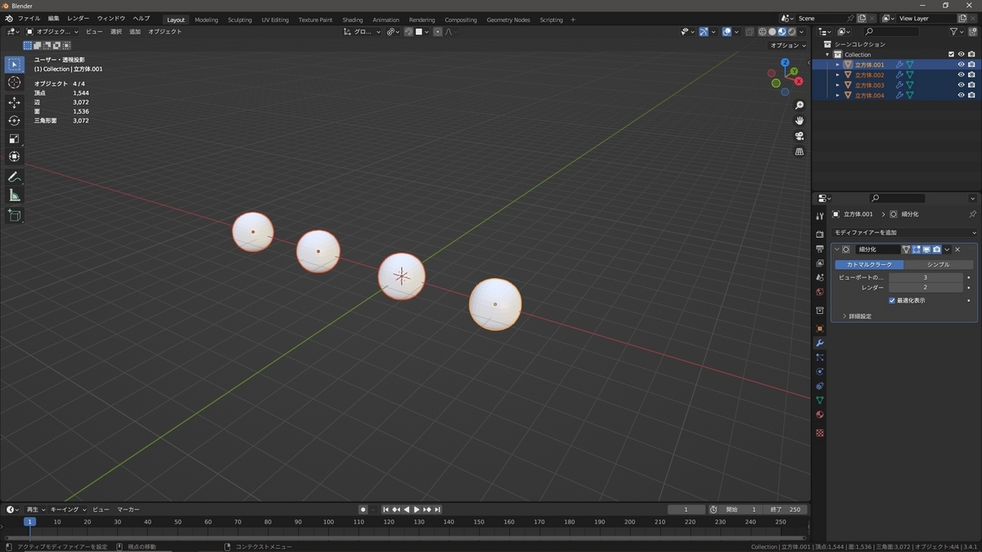
Task: Click the ビューポートの... levels field
Action: (x=926, y=277)
